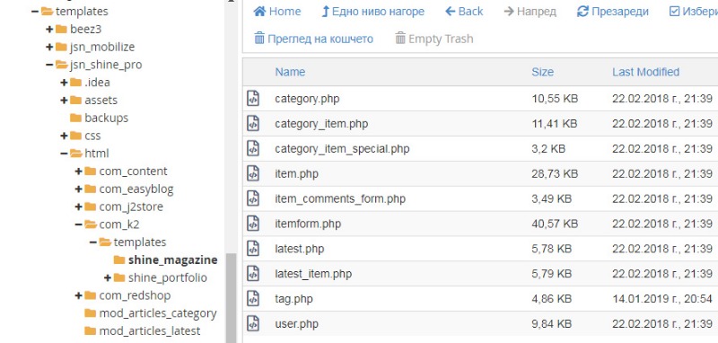Expand the .idea folder
This screenshot has width=718, height=343.
point(64,83)
